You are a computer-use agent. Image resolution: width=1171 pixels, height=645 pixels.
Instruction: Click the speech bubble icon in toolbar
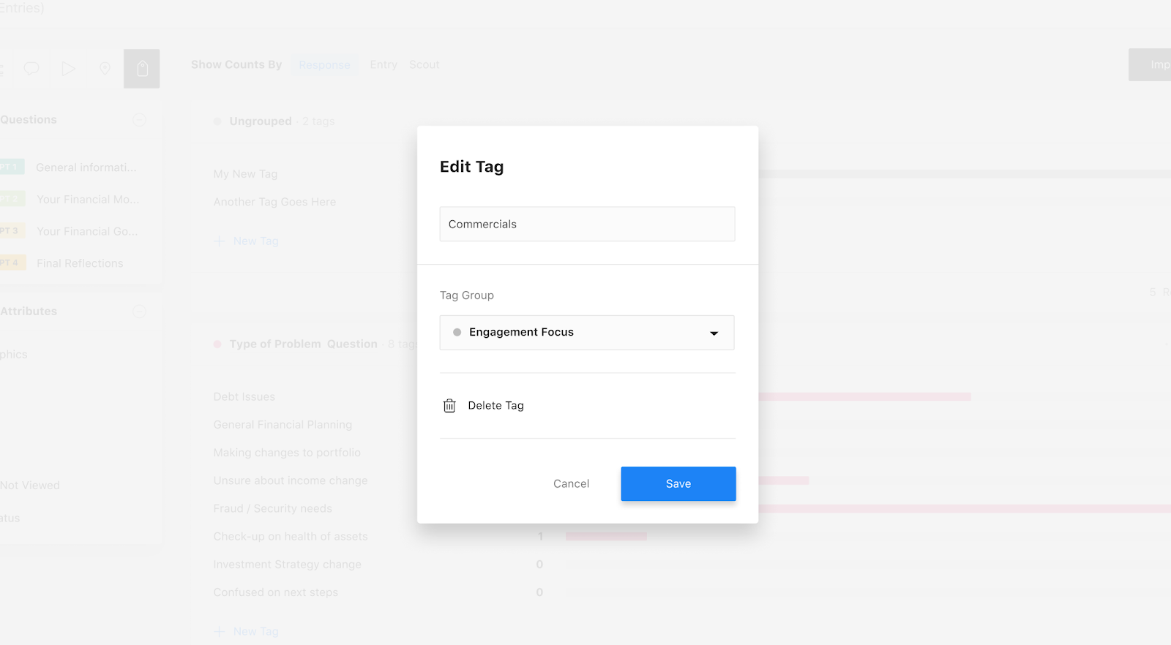pyautogui.click(x=31, y=69)
